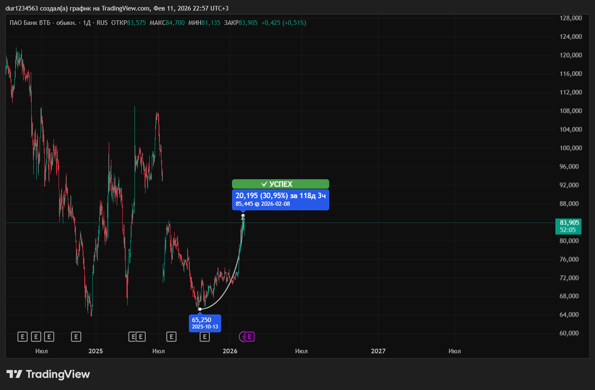Click the Июл label between 2026 and 2027
Viewport: 595px width, 390px height.
[x=301, y=351]
